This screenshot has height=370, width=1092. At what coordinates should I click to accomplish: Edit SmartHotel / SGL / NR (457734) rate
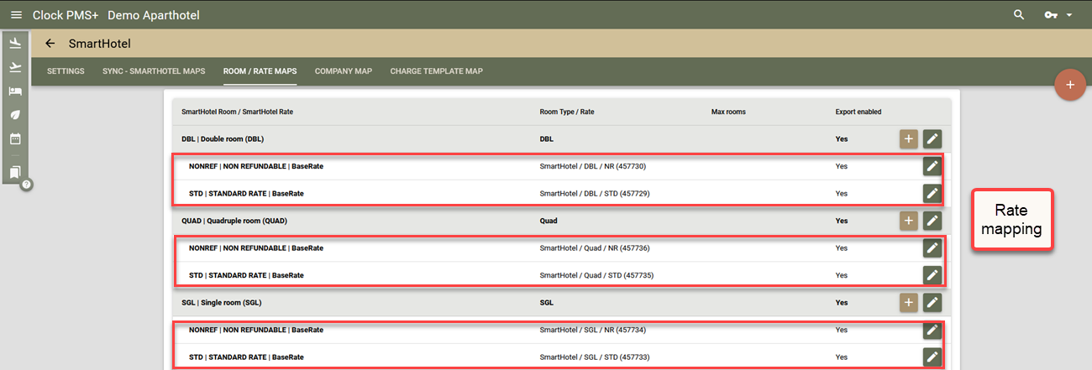[932, 330]
